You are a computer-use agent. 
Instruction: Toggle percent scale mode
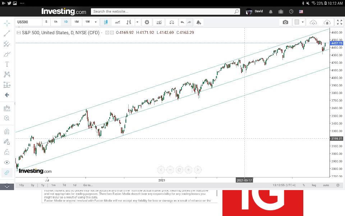pos(304,185)
